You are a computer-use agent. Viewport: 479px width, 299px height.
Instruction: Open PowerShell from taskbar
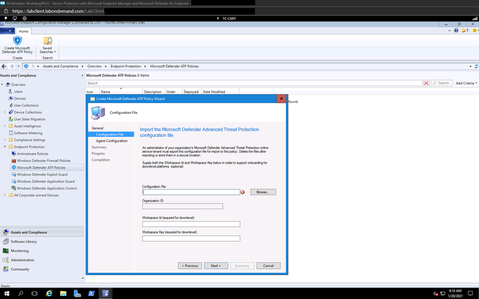point(91,294)
